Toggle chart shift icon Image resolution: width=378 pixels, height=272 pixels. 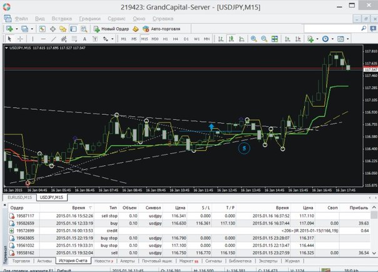(298, 39)
